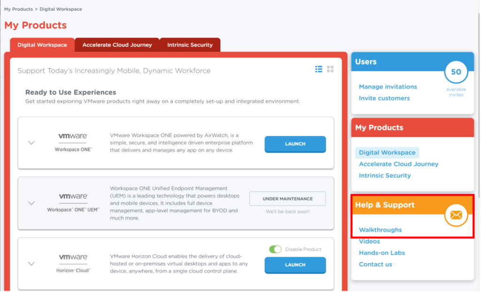Screen dimensions: 481x292
Task: Launch VMware Horizon Cloud
Action: click(295, 265)
